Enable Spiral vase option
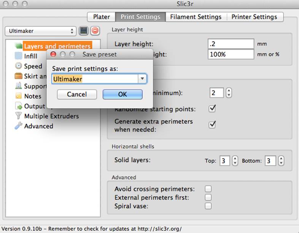This screenshot has width=299, height=233. (x=208, y=206)
